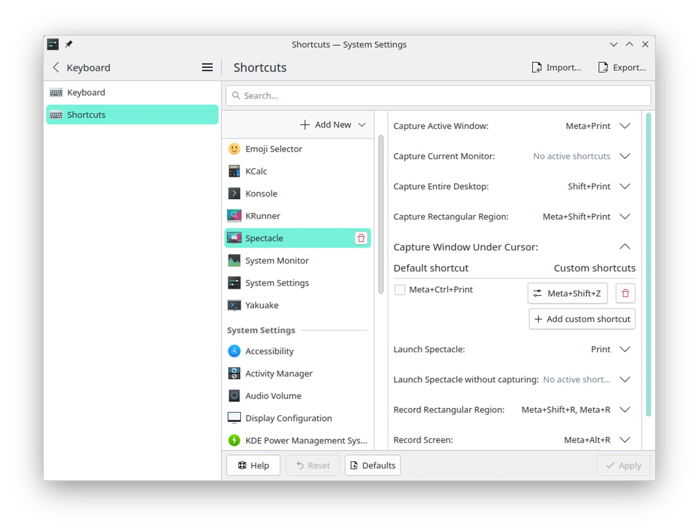This screenshot has height=532, width=699.
Task: Click the shortcut details panel scrollbar
Action: point(648,265)
